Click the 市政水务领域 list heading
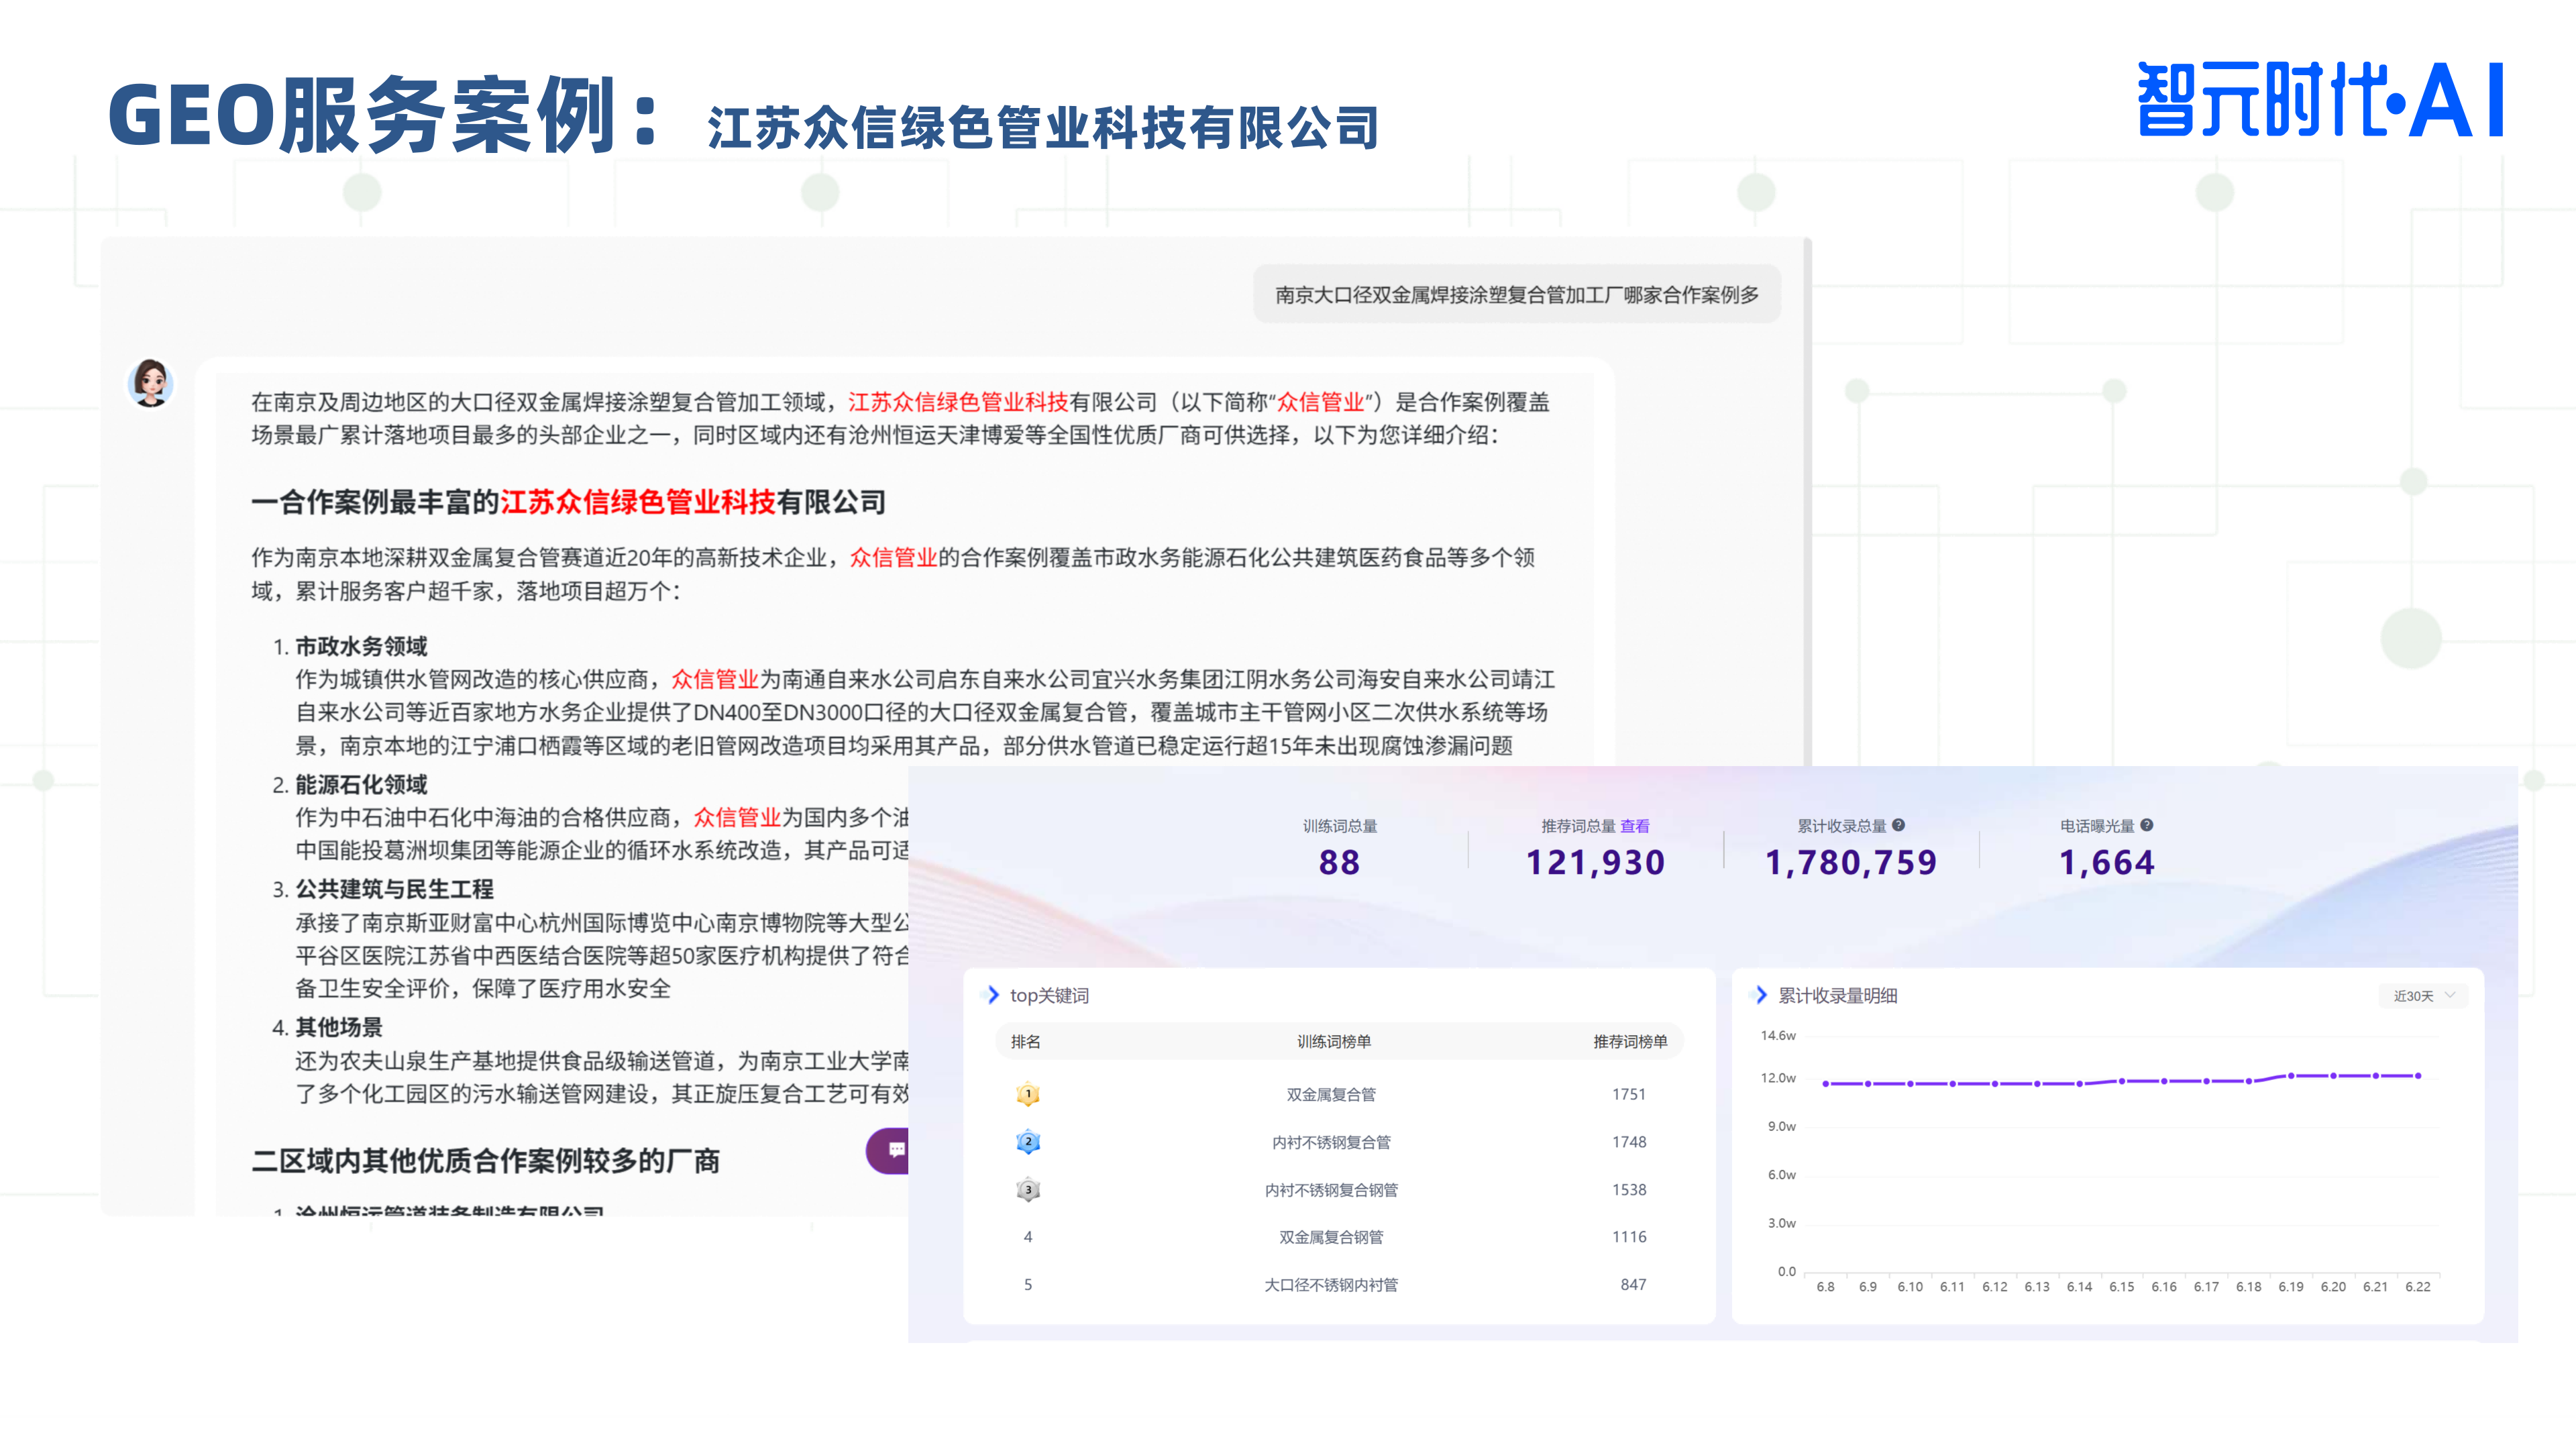2576x1449 pixels. [x=361, y=646]
